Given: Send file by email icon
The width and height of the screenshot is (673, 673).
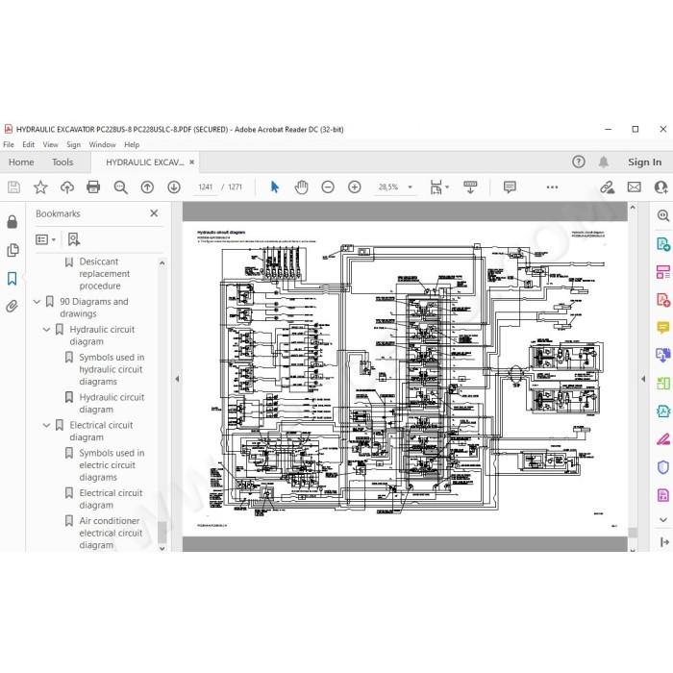Looking at the screenshot, I should [634, 187].
